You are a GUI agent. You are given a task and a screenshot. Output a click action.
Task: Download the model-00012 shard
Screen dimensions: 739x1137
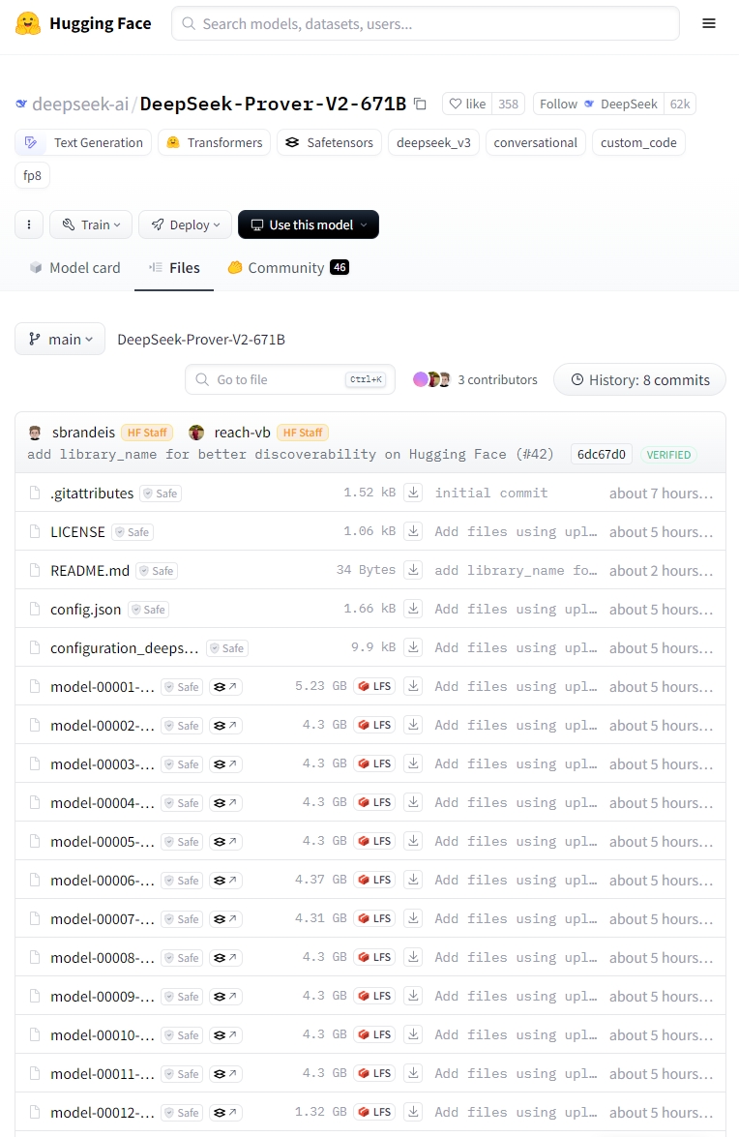[x=413, y=1112]
